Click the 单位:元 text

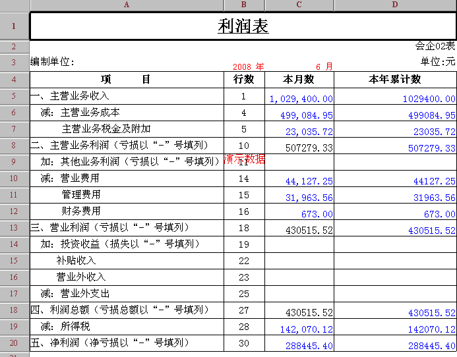coord(437,61)
